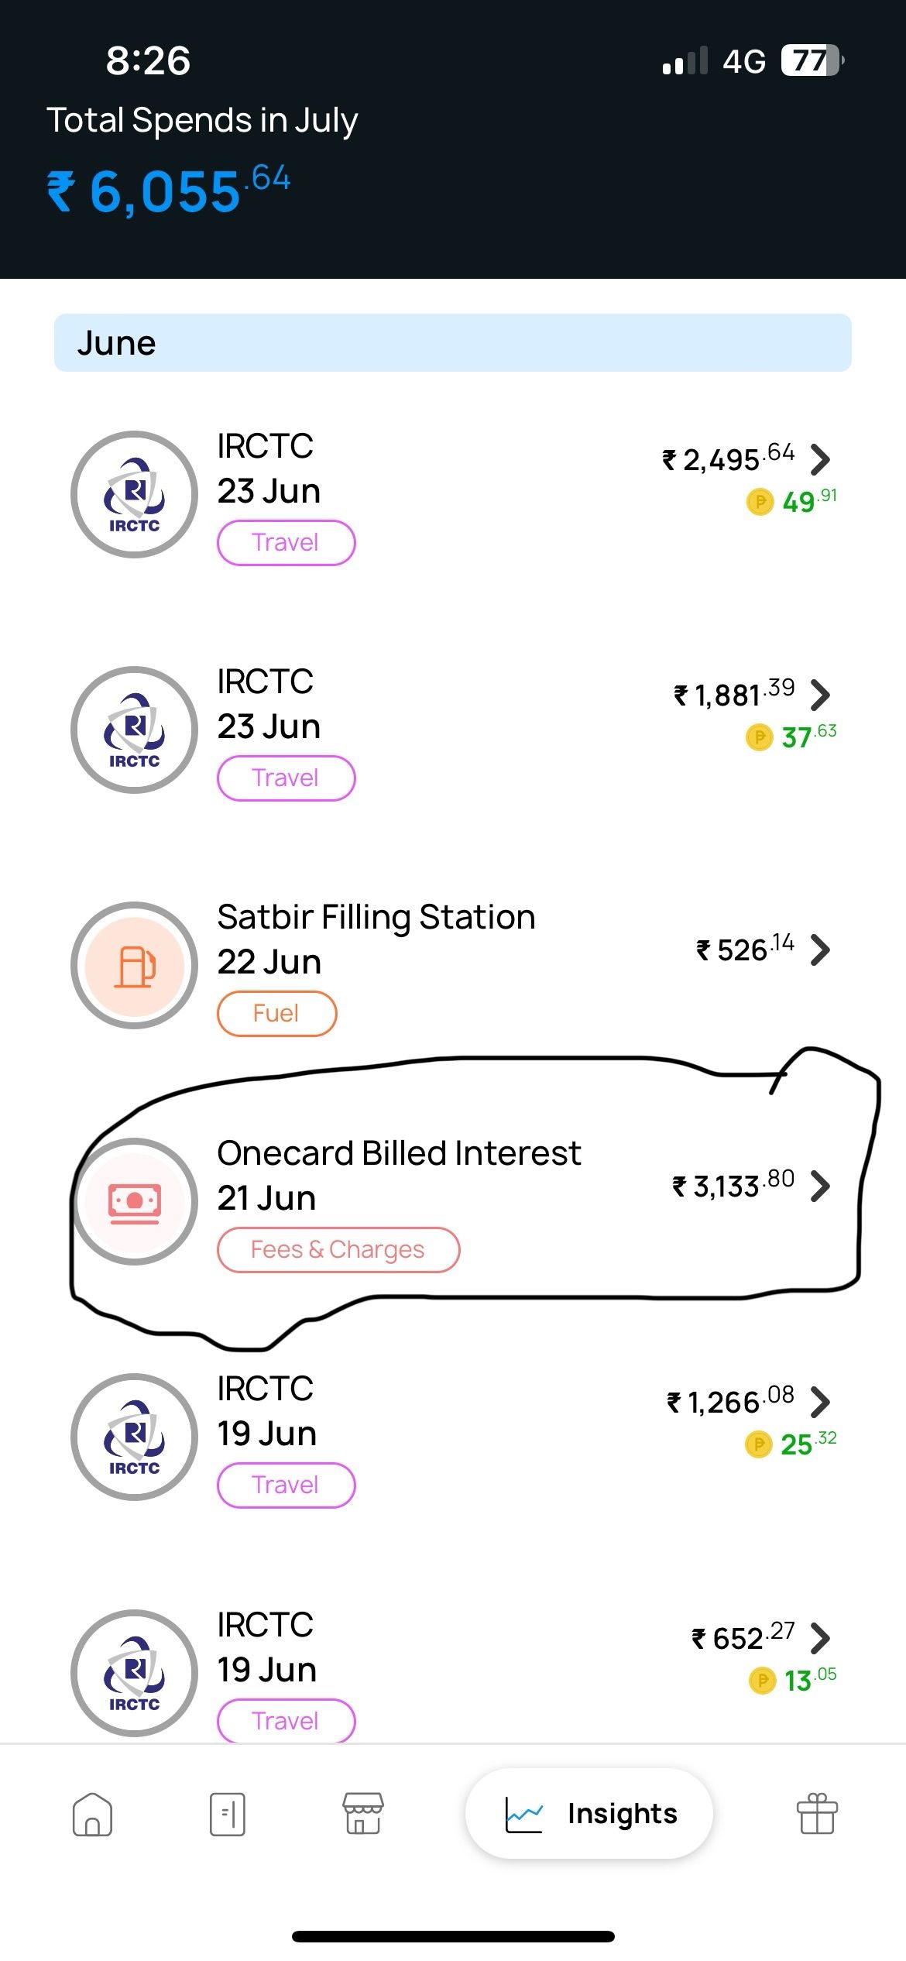The image size is (906, 1961).
Task: Open details chevron for ₹3,133.80 interest charge
Action: 820,1186
